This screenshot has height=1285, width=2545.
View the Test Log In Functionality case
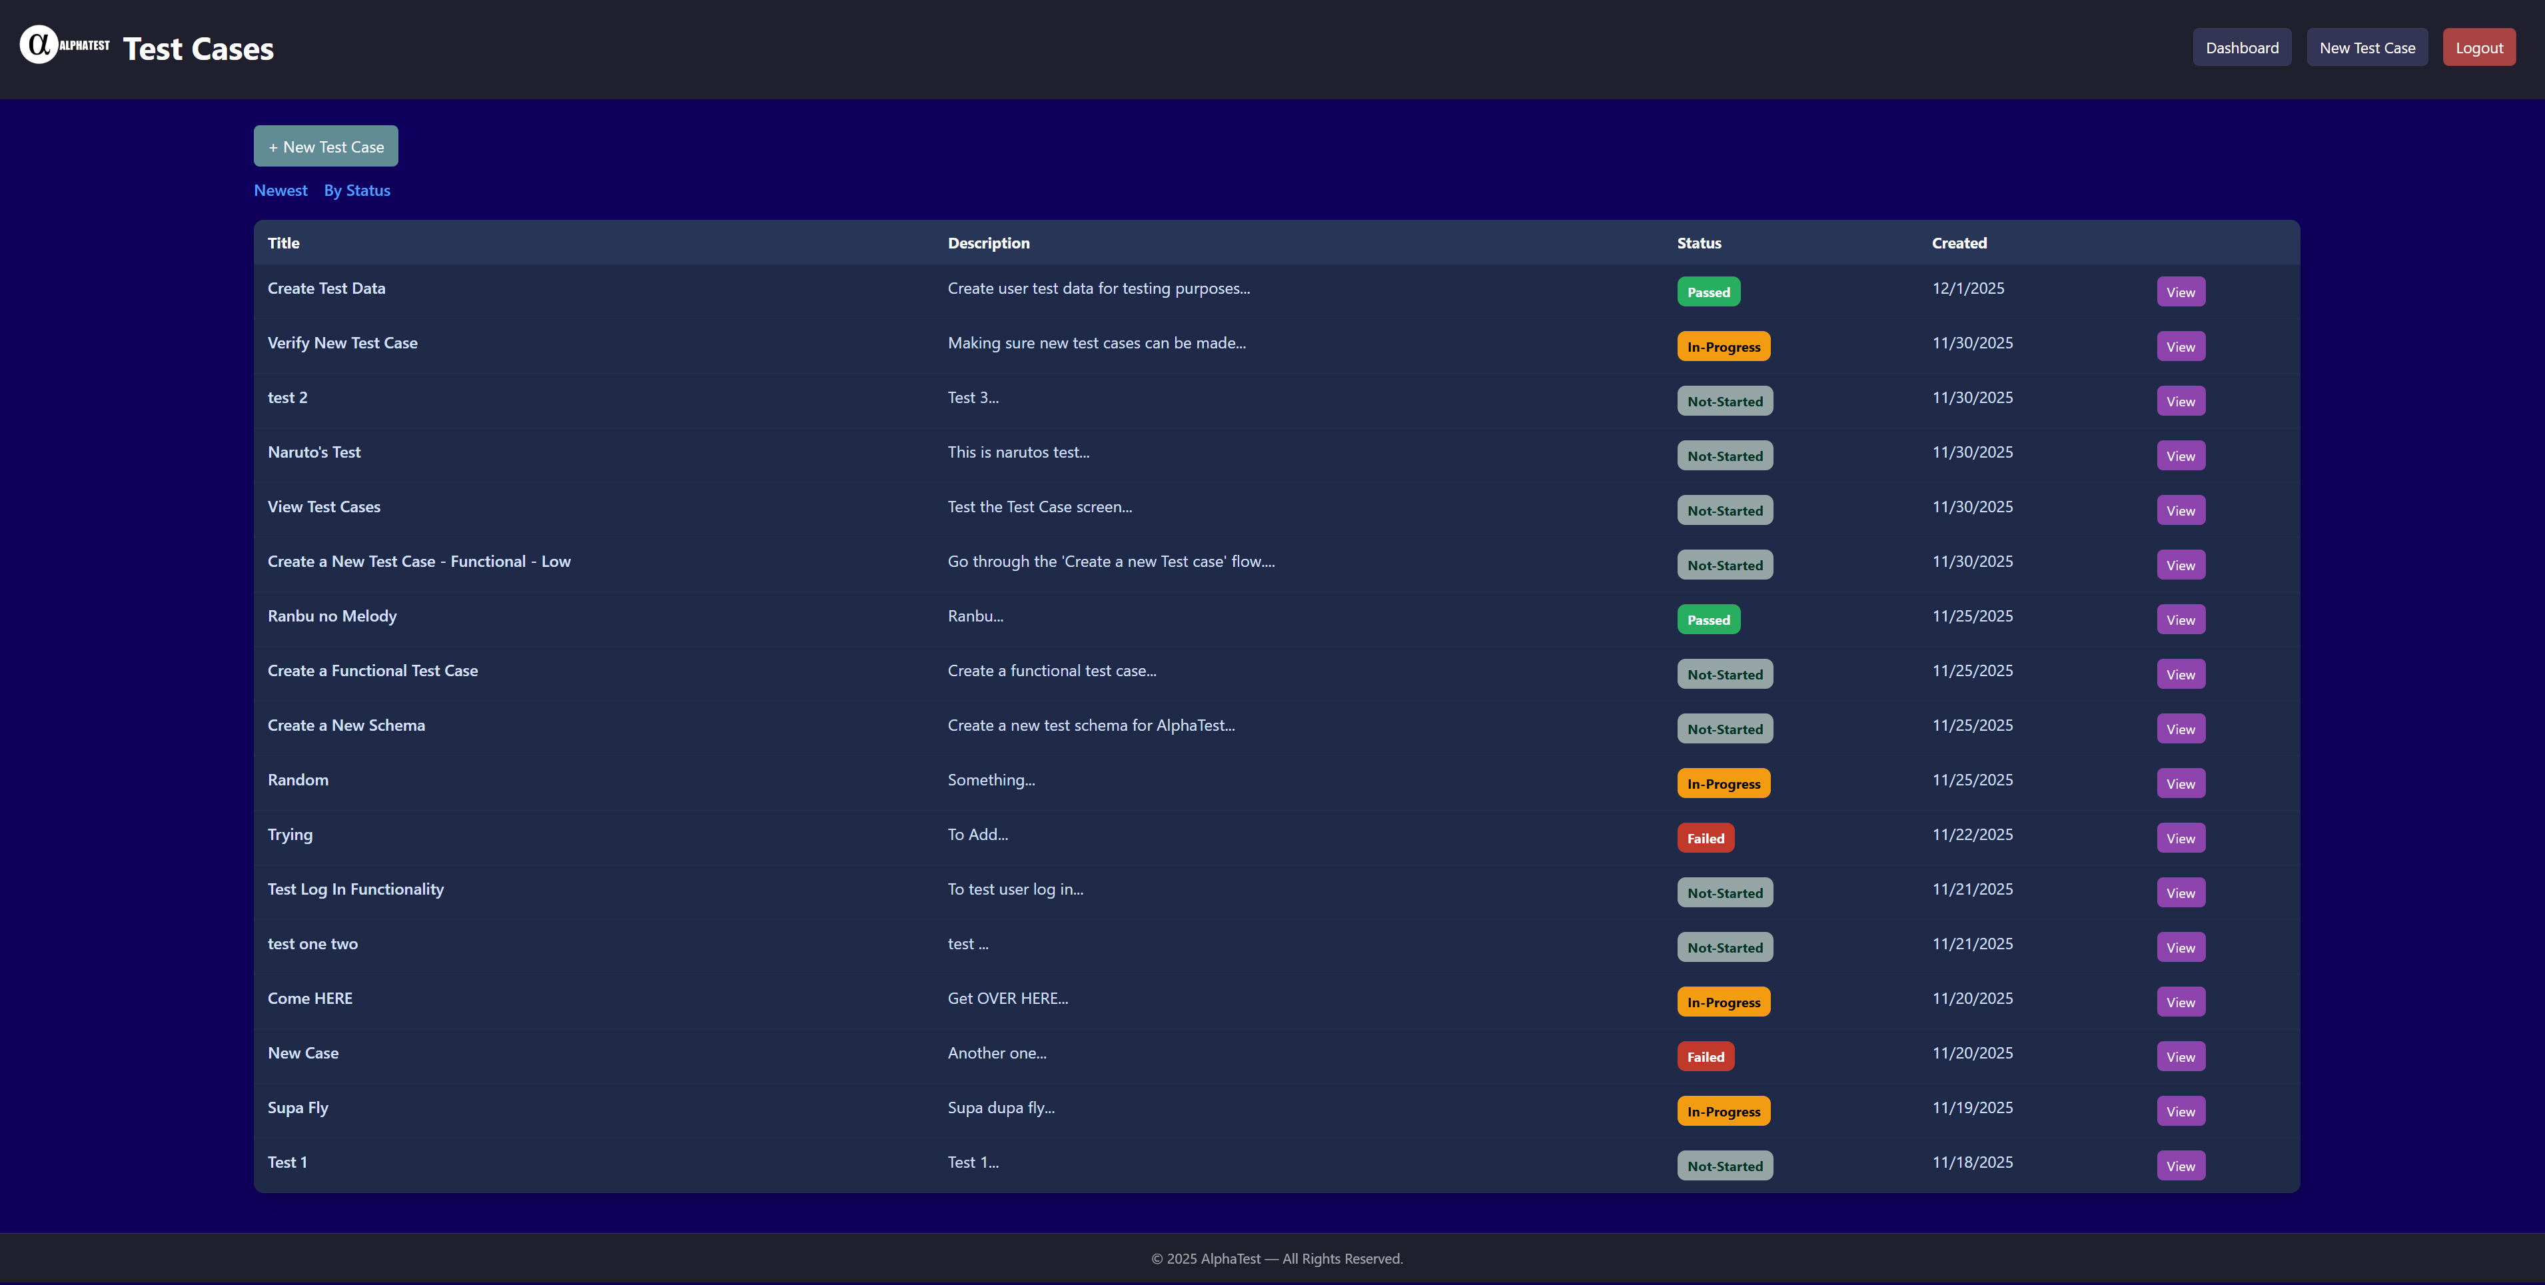2179,893
